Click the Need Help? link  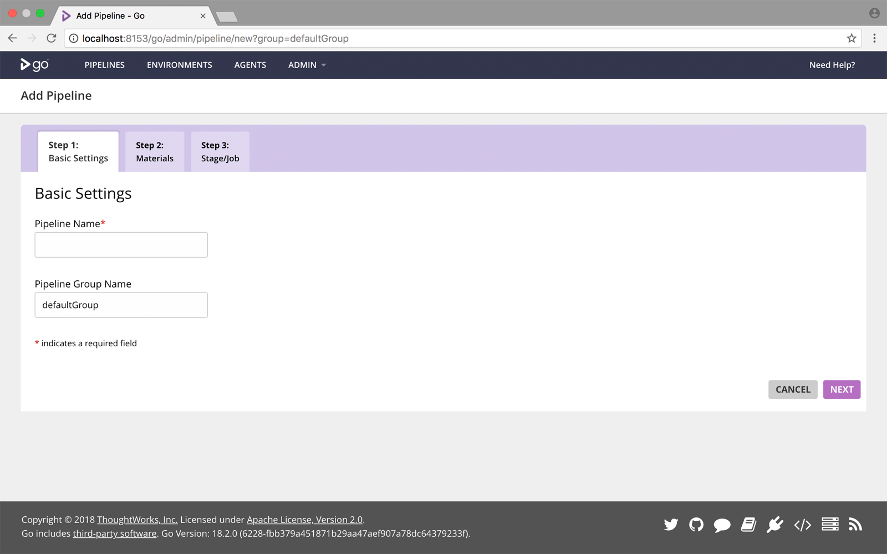click(832, 65)
